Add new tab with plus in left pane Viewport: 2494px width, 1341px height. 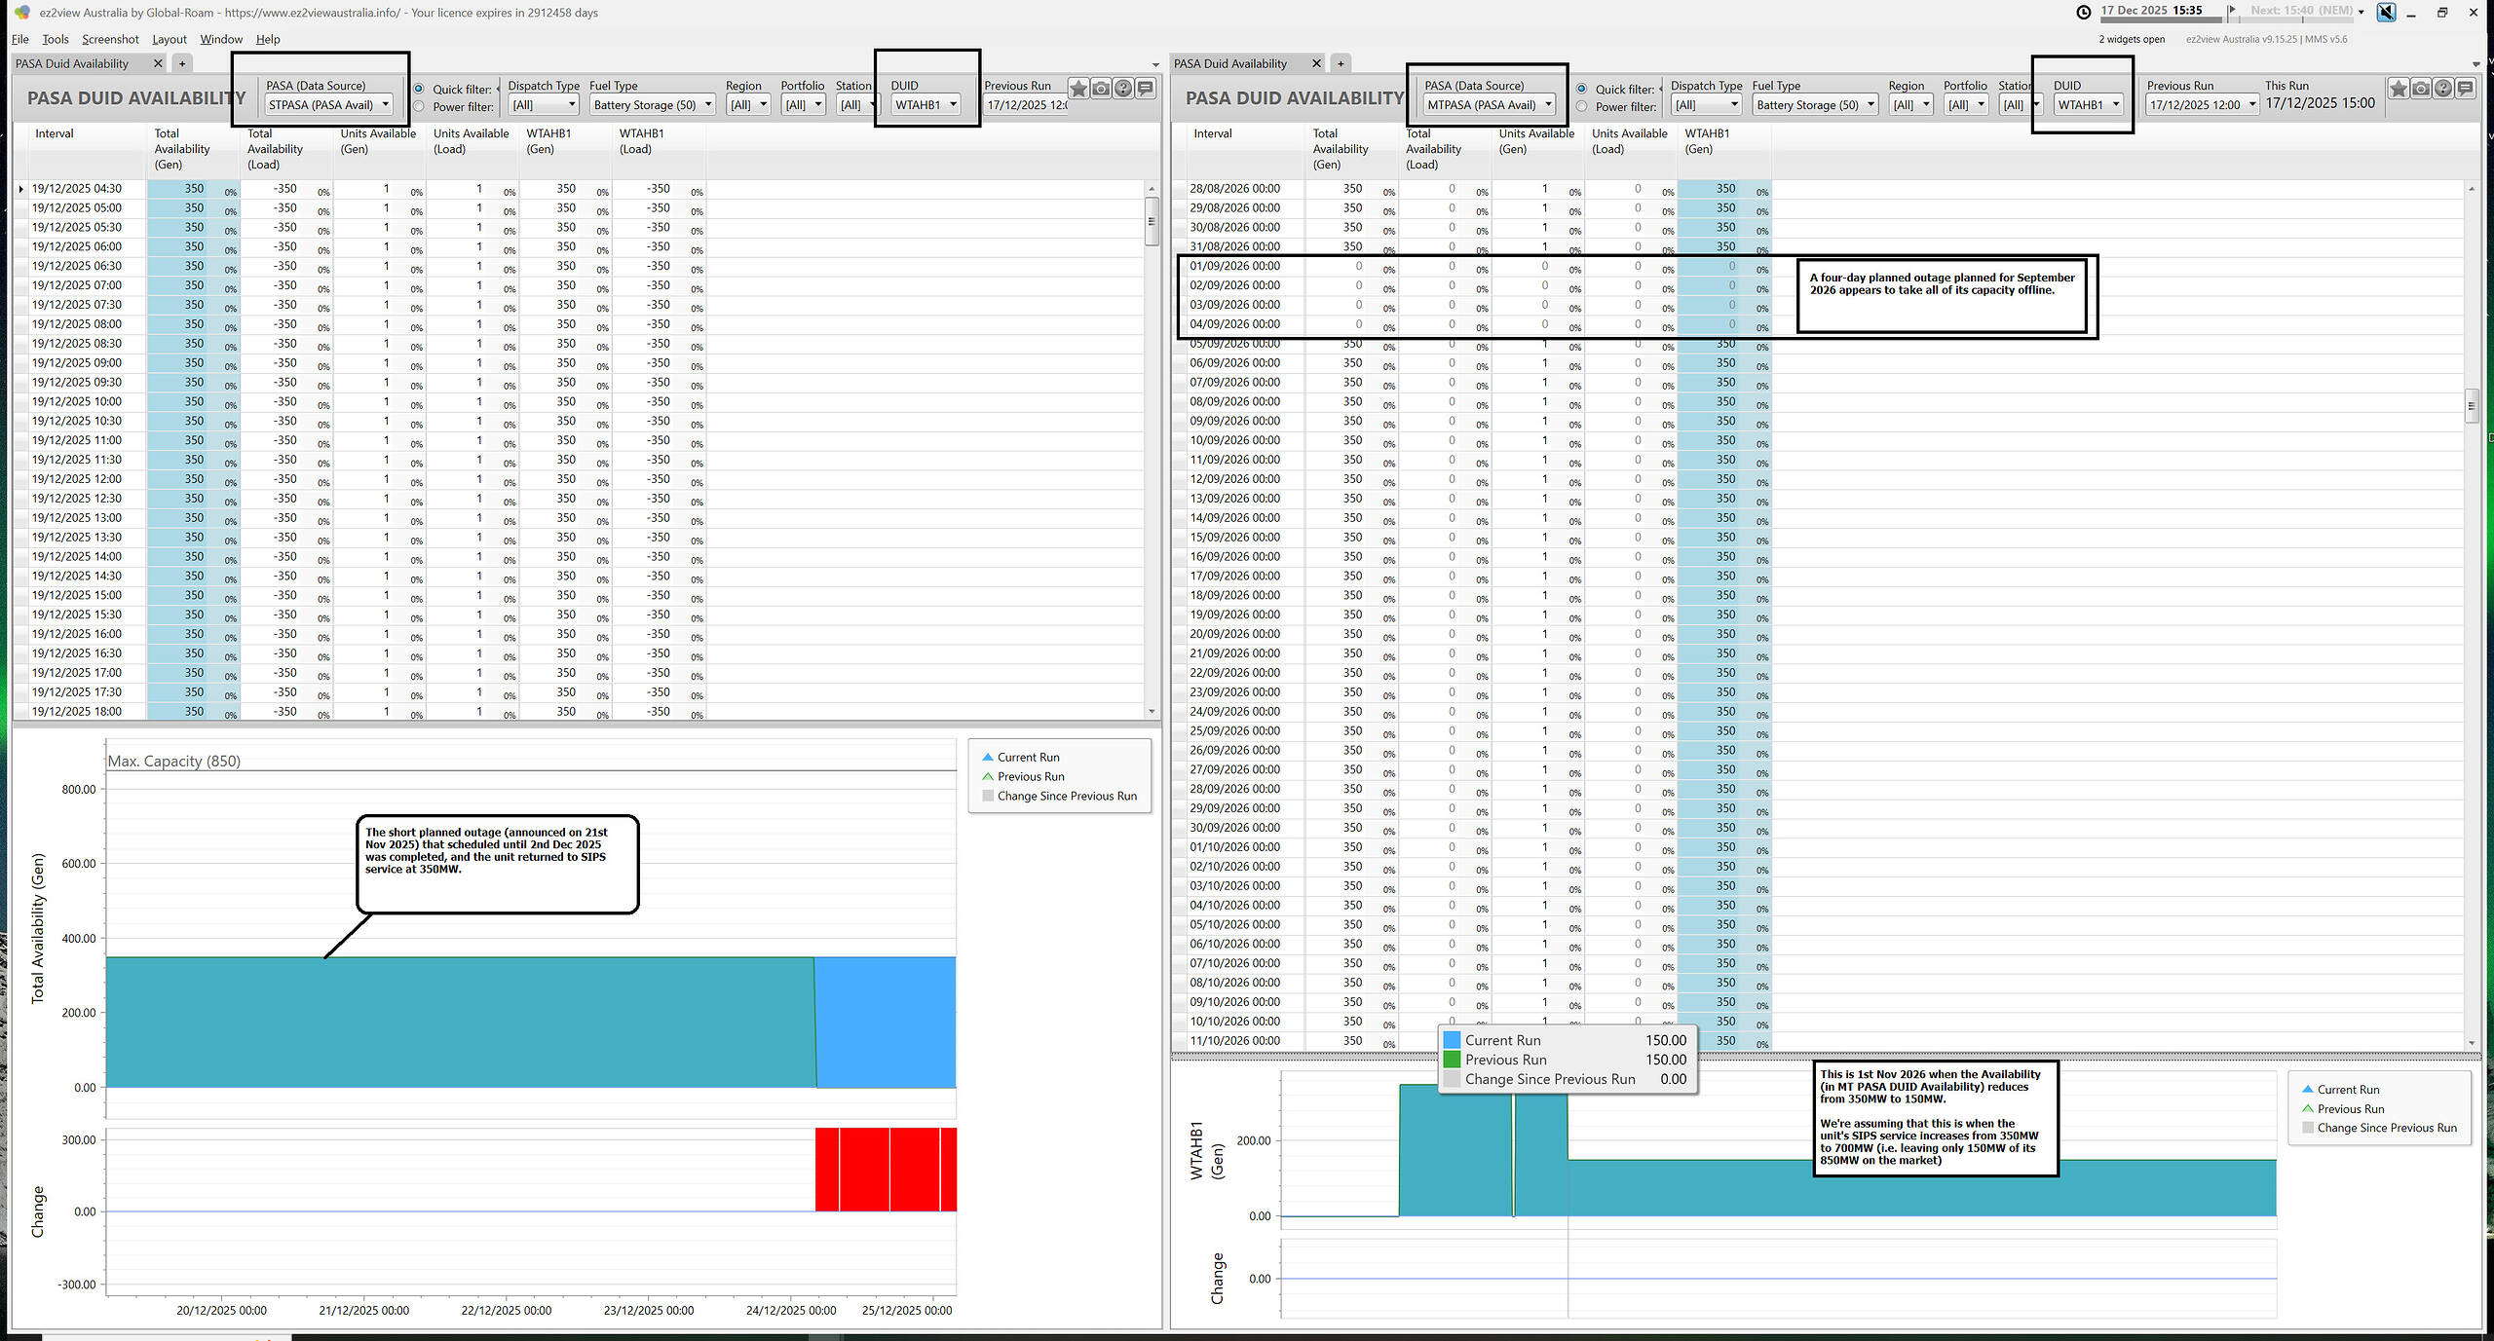pyautogui.click(x=182, y=64)
